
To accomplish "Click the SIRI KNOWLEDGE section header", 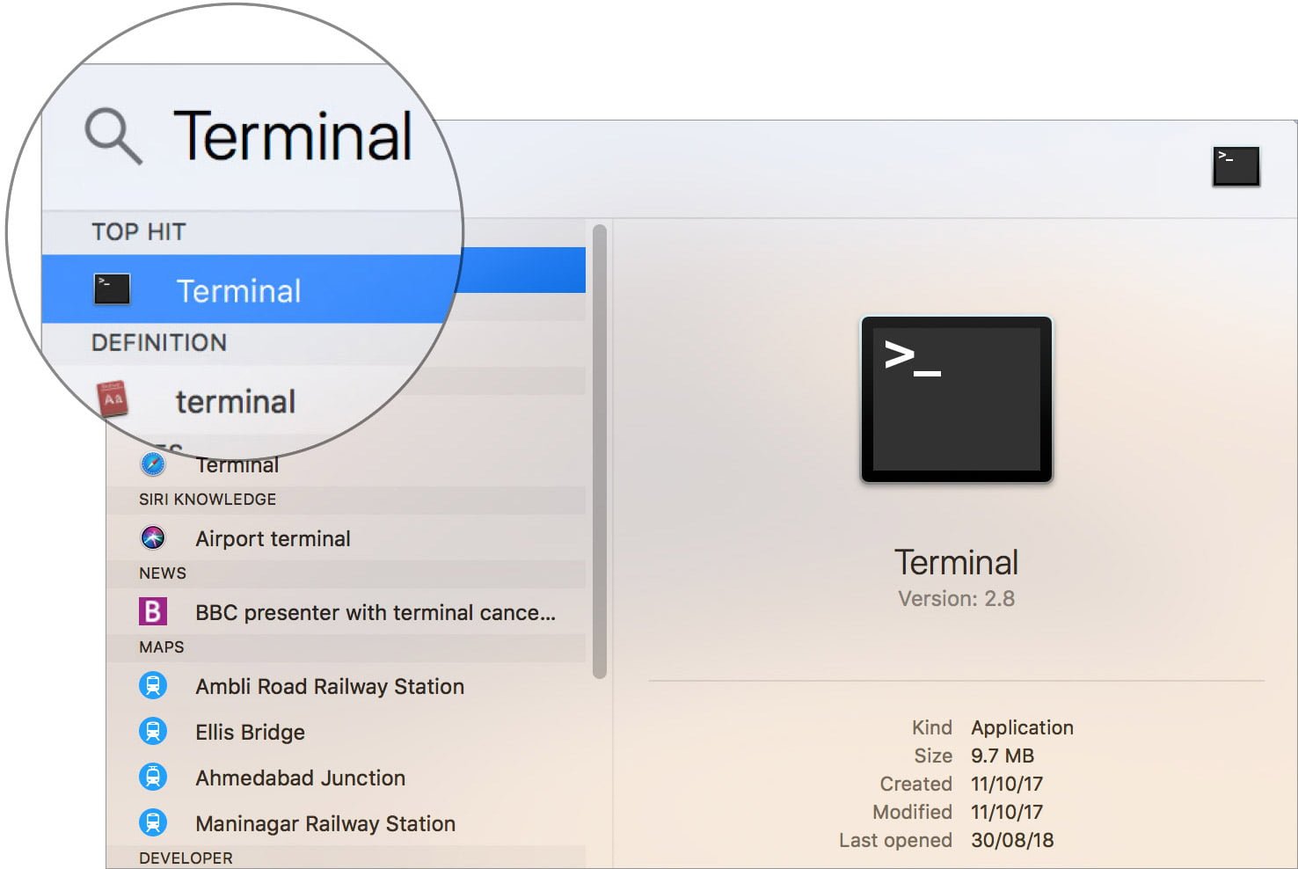I will click(208, 500).
